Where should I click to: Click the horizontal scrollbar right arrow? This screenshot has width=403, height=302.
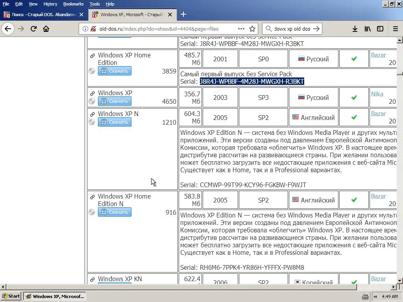pyautogui.click(x=394, y=287)
